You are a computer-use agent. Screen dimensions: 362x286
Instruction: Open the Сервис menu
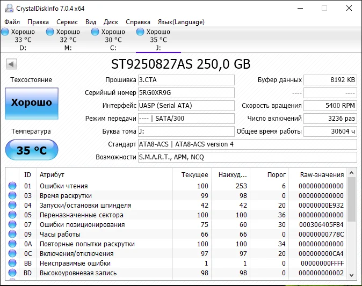pyautogui.click(x=67, y=22)
